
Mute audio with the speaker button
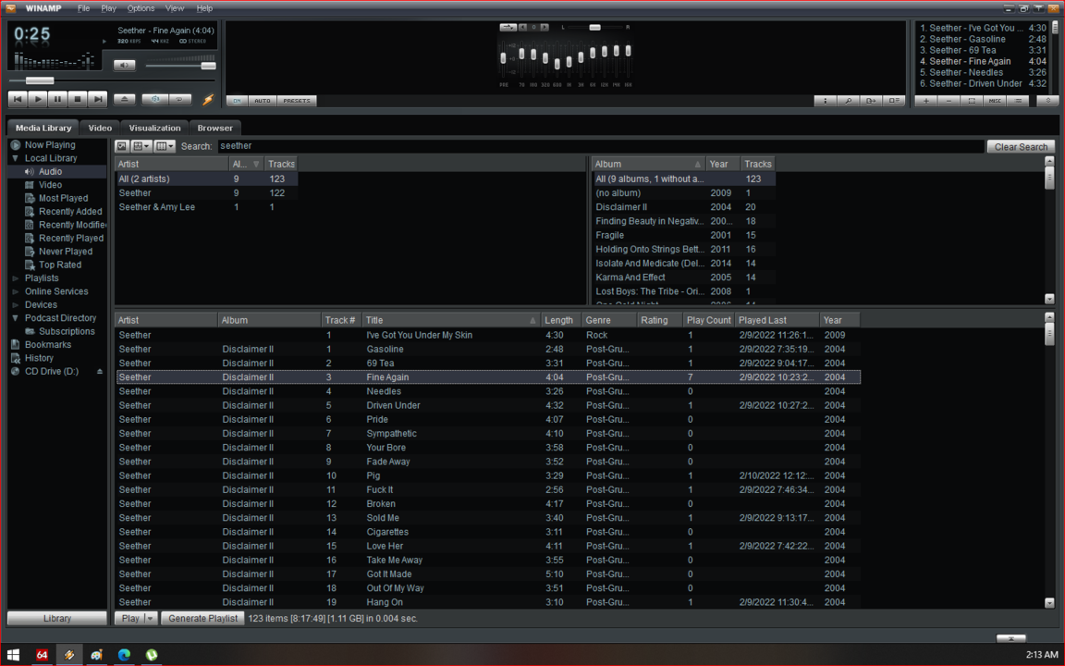124,66
